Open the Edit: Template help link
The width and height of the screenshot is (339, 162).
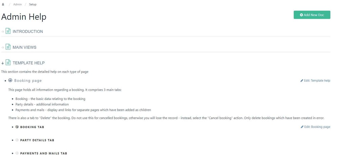point(315,81)
